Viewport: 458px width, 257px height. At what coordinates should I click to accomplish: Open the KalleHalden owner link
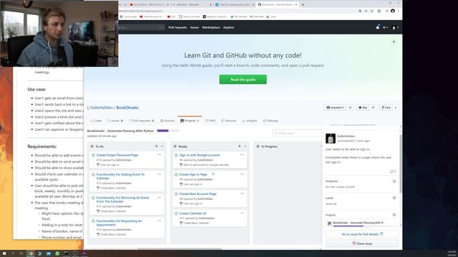point(102,108)
